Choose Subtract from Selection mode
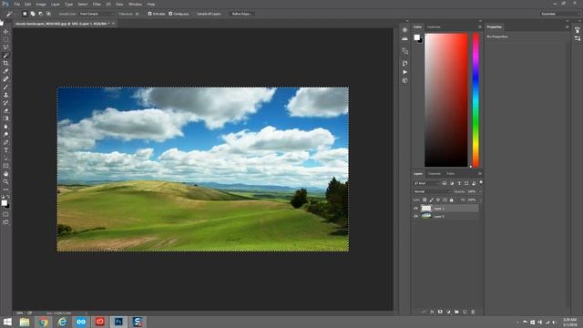 pyautogui.click(x=40, y=14)
